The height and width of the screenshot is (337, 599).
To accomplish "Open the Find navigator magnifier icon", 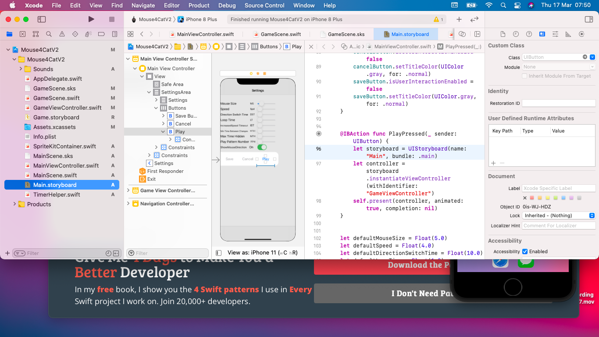I will pyautogui.click(x=49, y=34).
